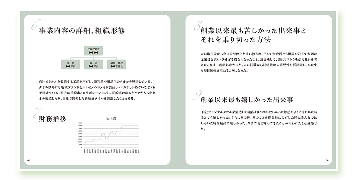The height and width of the screenshot is (180, 356).
Task: Select the 1983 axis label on the chart
Action: pyautogui.click(x=84, y=151)
